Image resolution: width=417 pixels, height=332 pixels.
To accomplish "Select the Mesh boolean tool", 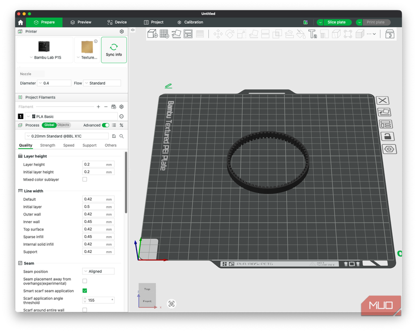I will point(277,34).
